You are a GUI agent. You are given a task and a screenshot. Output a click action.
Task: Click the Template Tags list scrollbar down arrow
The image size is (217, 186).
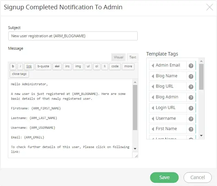(201, 136)
